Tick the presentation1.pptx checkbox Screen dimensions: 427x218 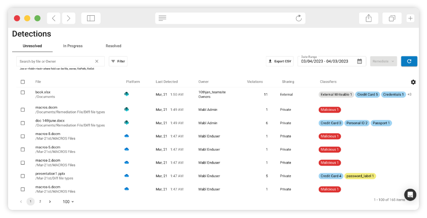[x=23, y=176]
